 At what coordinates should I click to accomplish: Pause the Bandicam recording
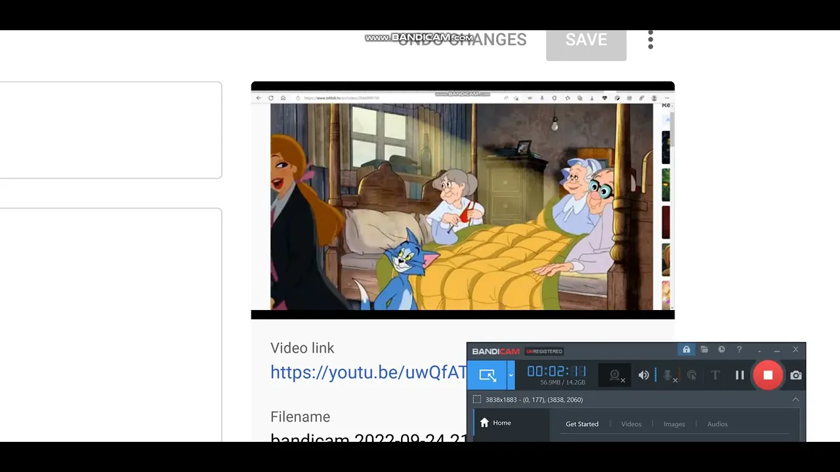[x=740, y=375]
